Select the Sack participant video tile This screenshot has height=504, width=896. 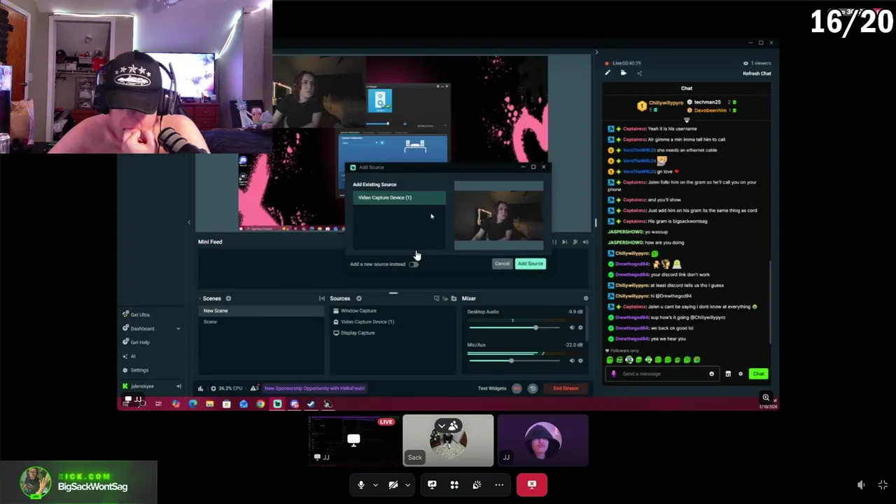pyautogui.click(x=448, y=440)
